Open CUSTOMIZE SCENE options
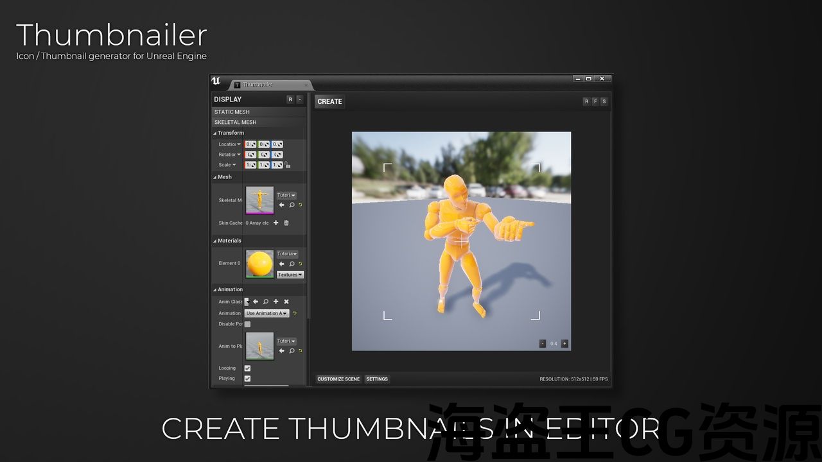 click(338, 379)
